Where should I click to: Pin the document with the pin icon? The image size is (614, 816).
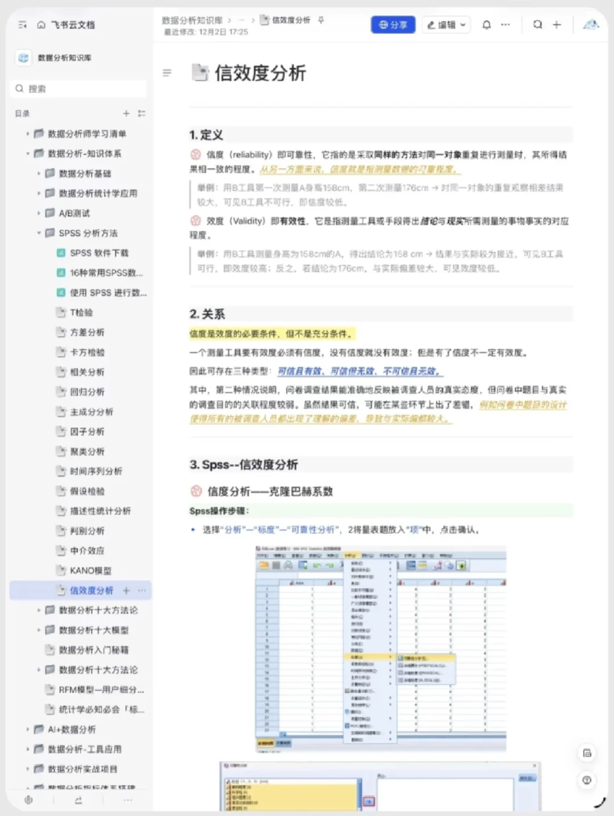(321, 20)
